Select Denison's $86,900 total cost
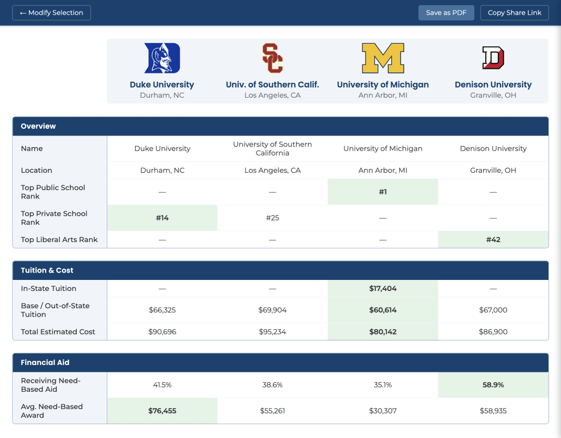 point(493,332)
